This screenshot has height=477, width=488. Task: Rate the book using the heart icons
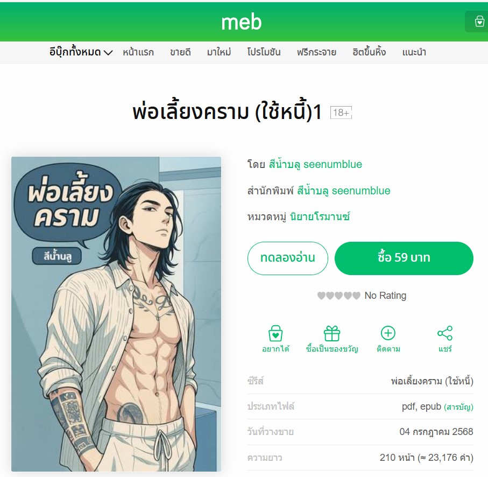click(338, 295)
